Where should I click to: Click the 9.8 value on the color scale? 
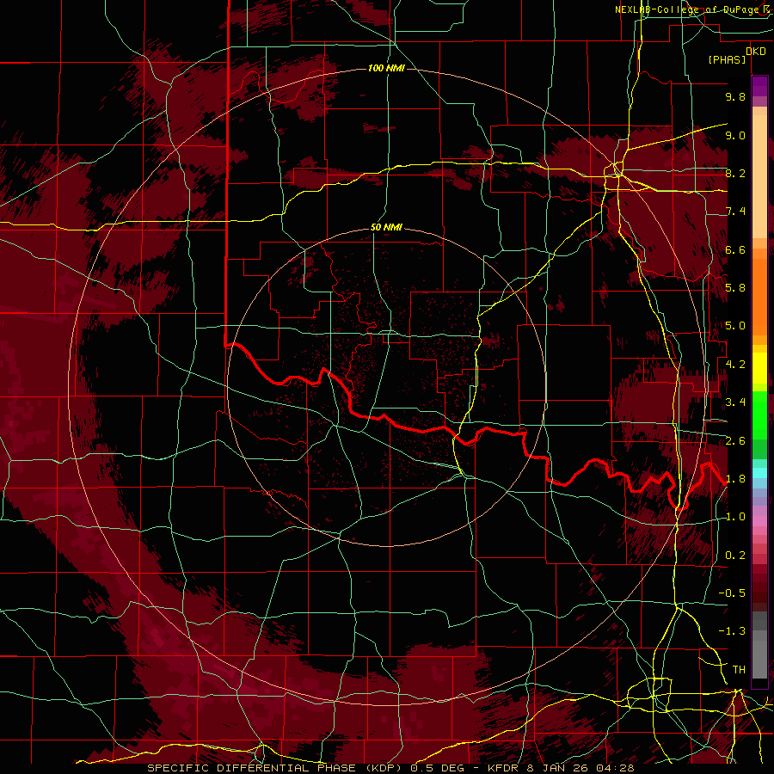point(735,96)
